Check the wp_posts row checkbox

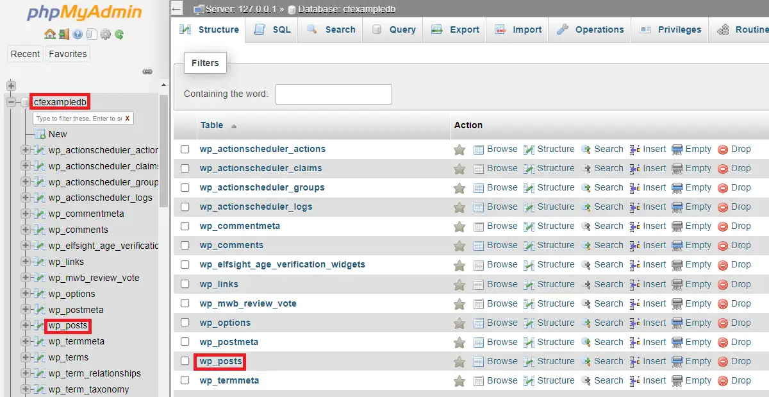(x=185, y=361)
